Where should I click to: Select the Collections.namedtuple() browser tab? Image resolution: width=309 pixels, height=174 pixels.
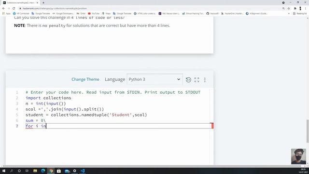point(20,3)
